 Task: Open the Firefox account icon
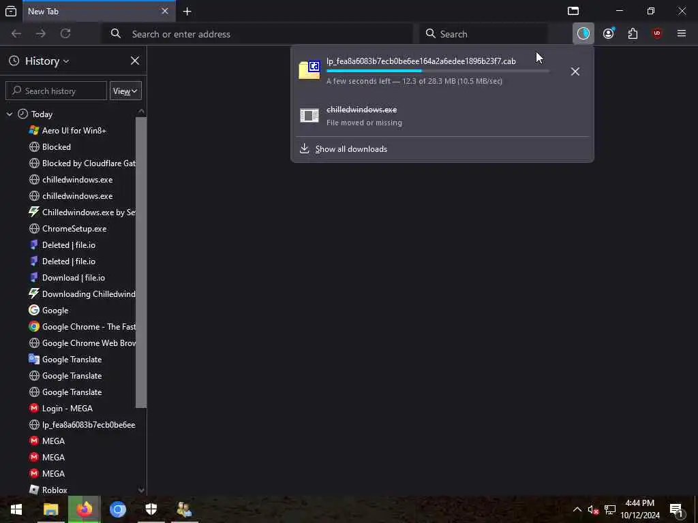pyautogui.click(x=609, y=33)
